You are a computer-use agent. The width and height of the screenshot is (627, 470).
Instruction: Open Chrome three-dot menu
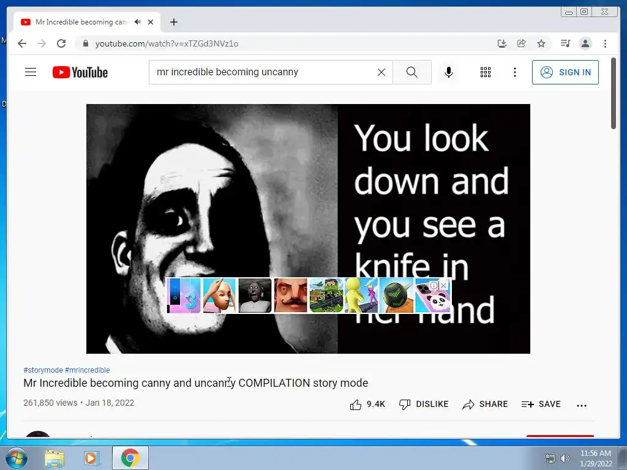coord(605,43)
